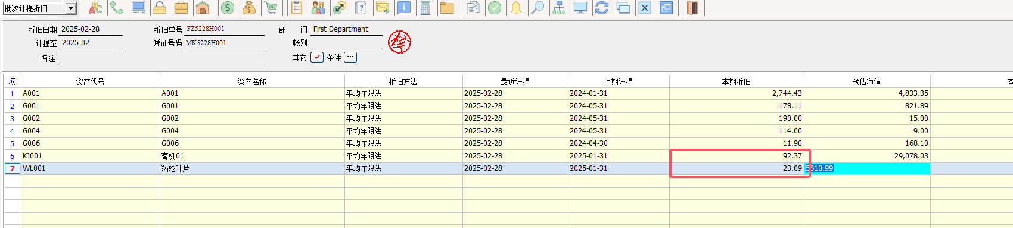Click the green dollar coin icon
Image resolution: width=1013 pixels, height=228 pixels.
[228, 8]
